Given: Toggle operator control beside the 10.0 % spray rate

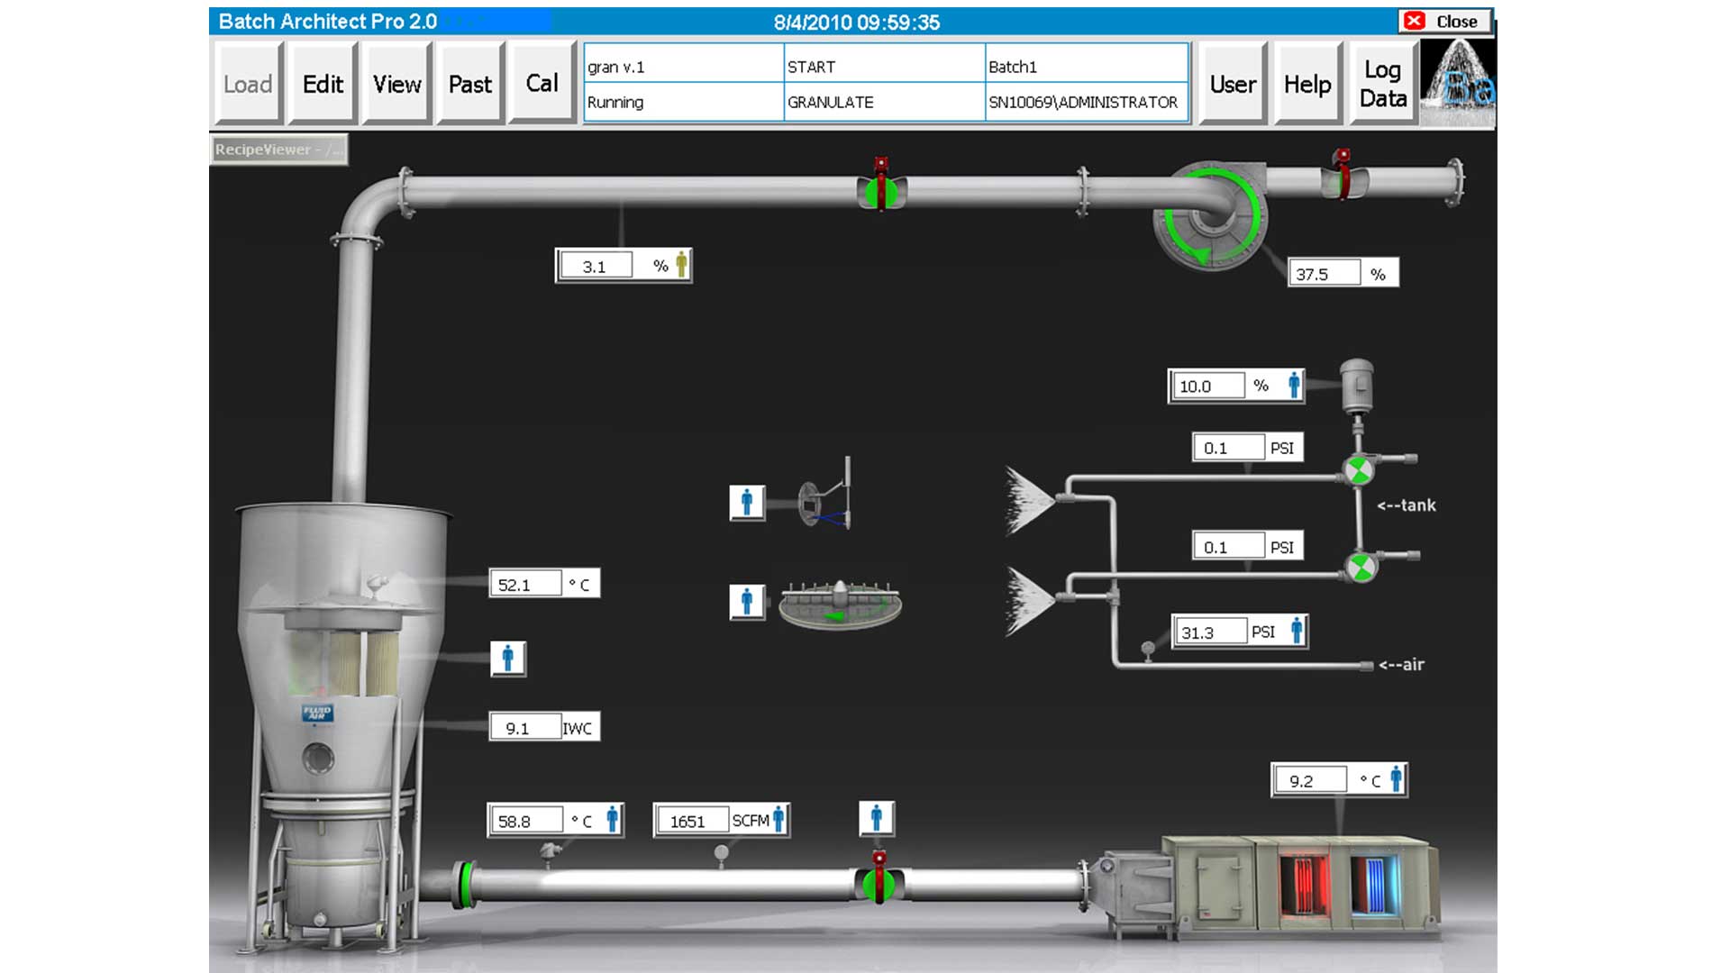Looking at the screenshot, I should (x=1292, y=385).
